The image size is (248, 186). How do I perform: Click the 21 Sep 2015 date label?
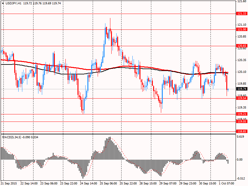(x=9, y=184)
